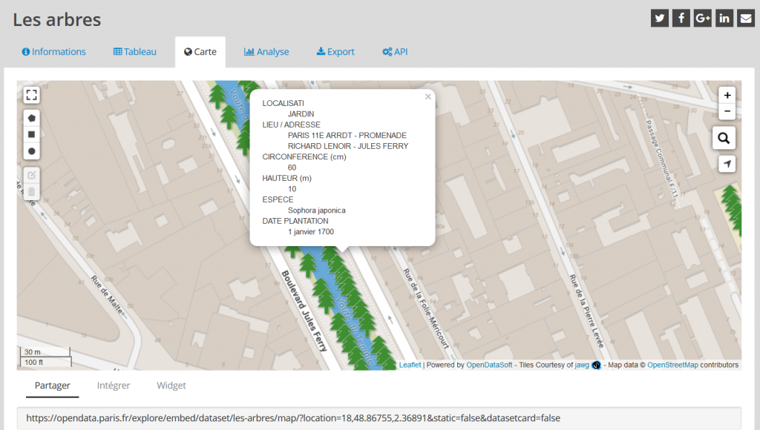Open the map location search
This screenshot has width=760, height=430.
724,138
